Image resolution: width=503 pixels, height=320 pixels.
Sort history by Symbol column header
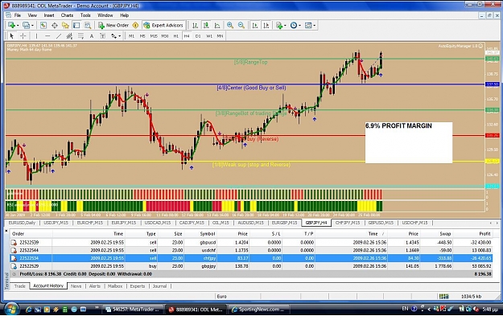click(x=207, y=234)
